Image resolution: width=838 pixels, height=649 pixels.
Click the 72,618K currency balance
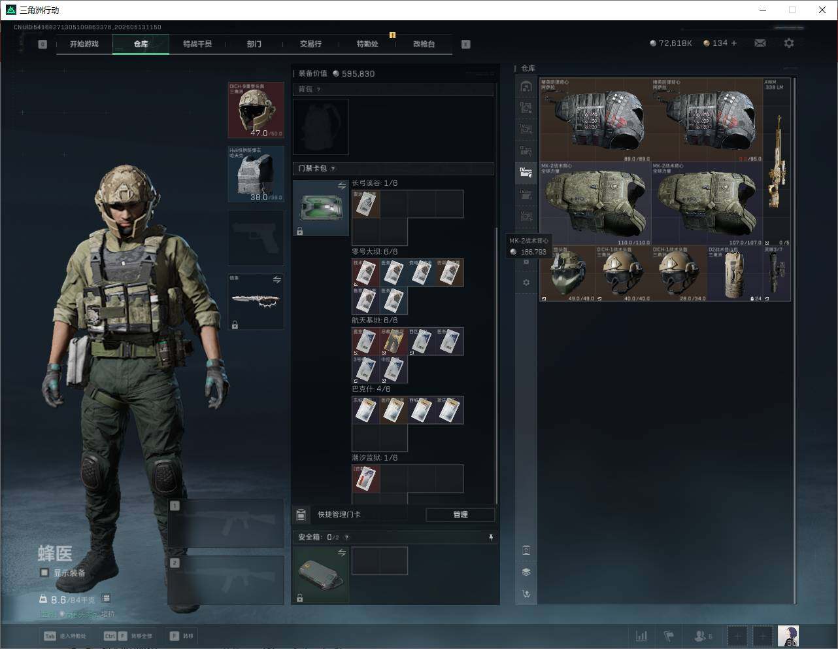(x=671, y=43)
